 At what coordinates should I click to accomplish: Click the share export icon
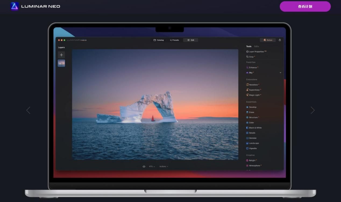tap(280, 40)
